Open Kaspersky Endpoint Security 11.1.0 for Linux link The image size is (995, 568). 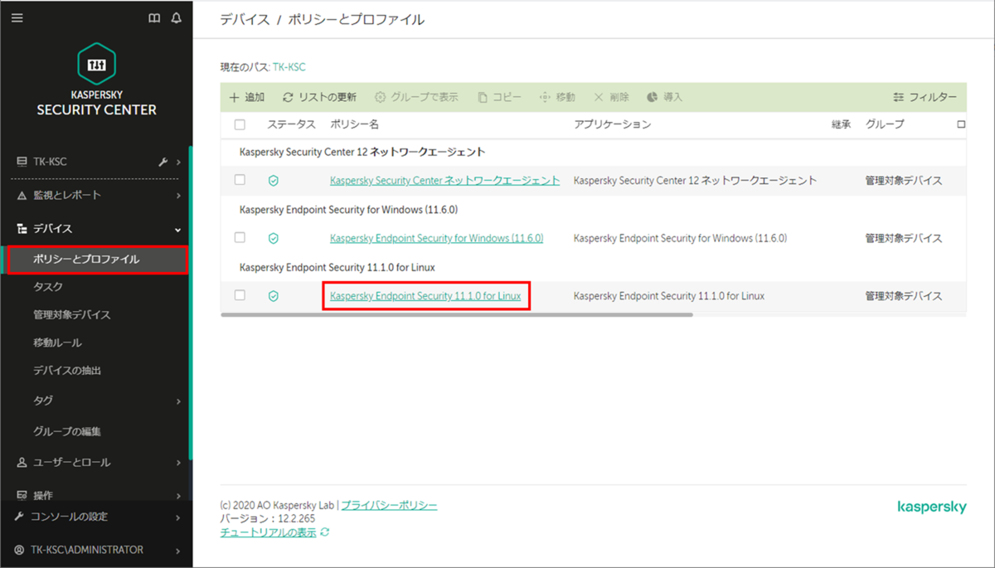425,296
